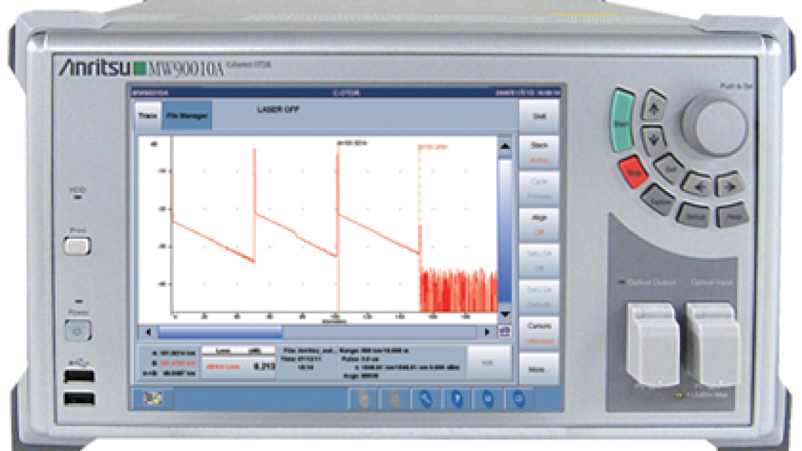Click the Anritsu logo
This screenshot has height=451, width=802.
pos(94,67)
